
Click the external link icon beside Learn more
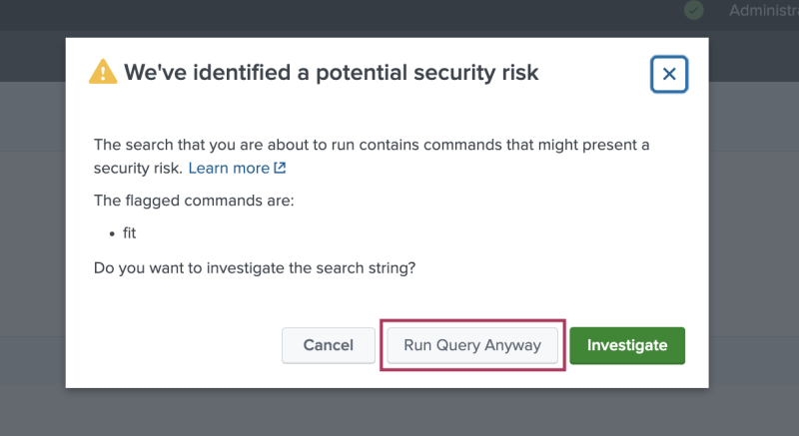click(x=280, y=168)
